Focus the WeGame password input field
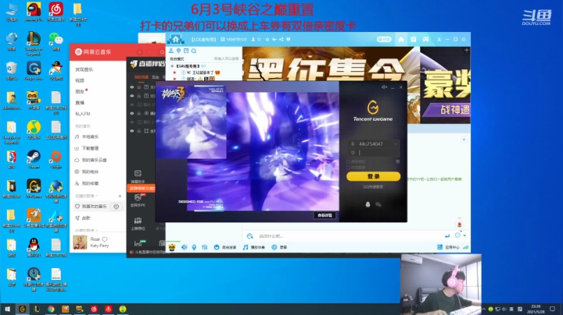 coord(373,152)
